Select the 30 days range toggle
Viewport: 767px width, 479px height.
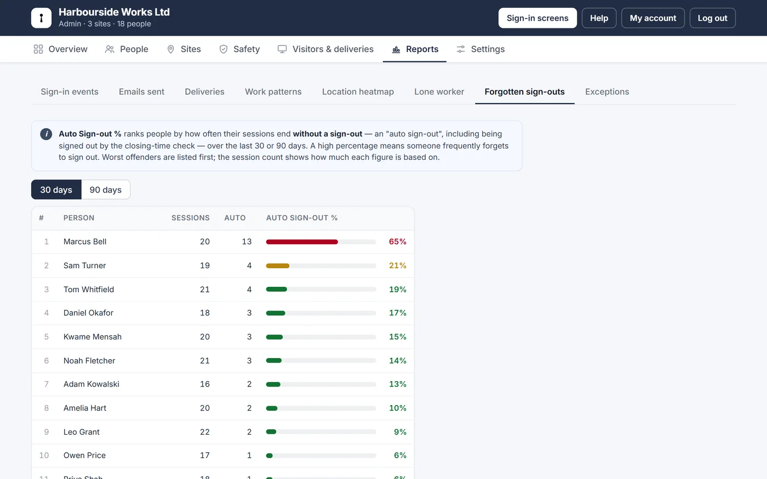pyautogui.click(x=56, y=189)
